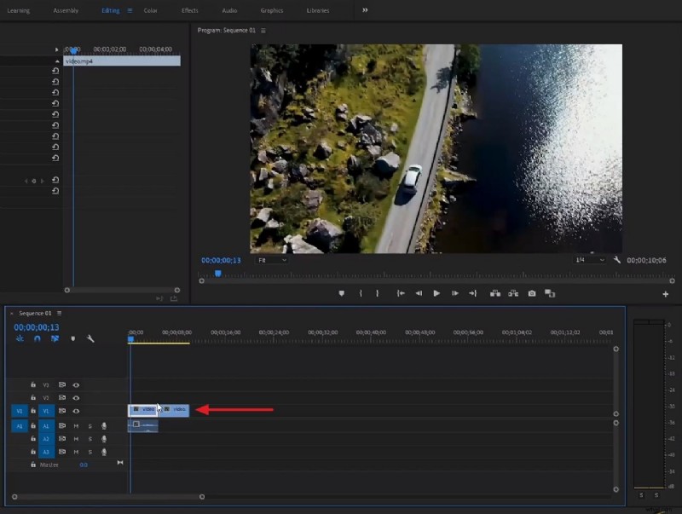Viewport: 682px width, 514px height.
Task: Open Timeline Display Settings wrench icon
Action: (90, 339)
